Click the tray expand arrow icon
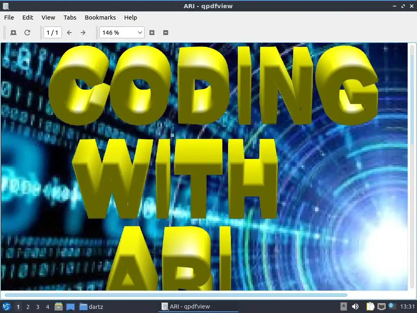 coord(344,306)
